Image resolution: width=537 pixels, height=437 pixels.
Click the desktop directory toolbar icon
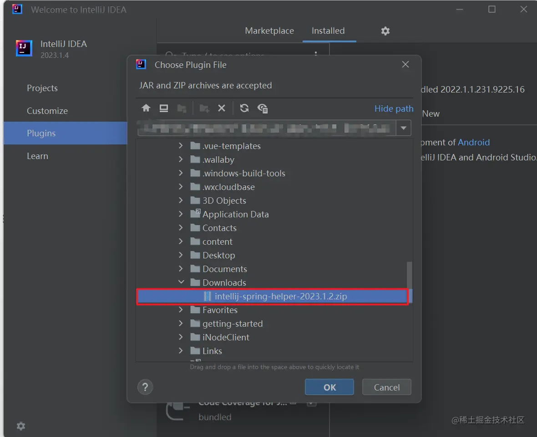click(x=164, y=108)
